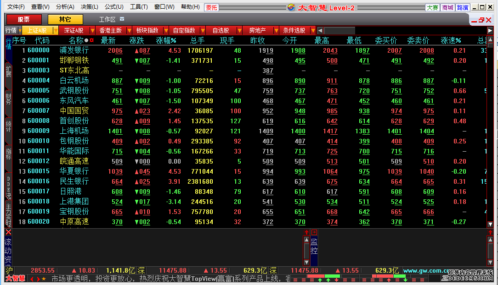
Task: Click the 大赛 button in title bar
Action: 433,7
